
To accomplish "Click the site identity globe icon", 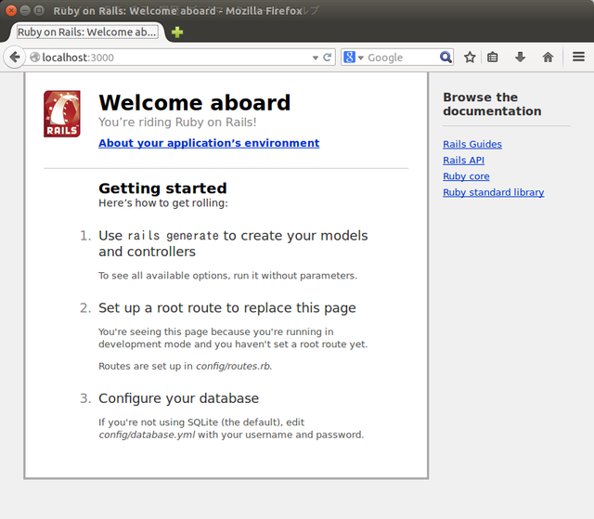I will 35,58.
